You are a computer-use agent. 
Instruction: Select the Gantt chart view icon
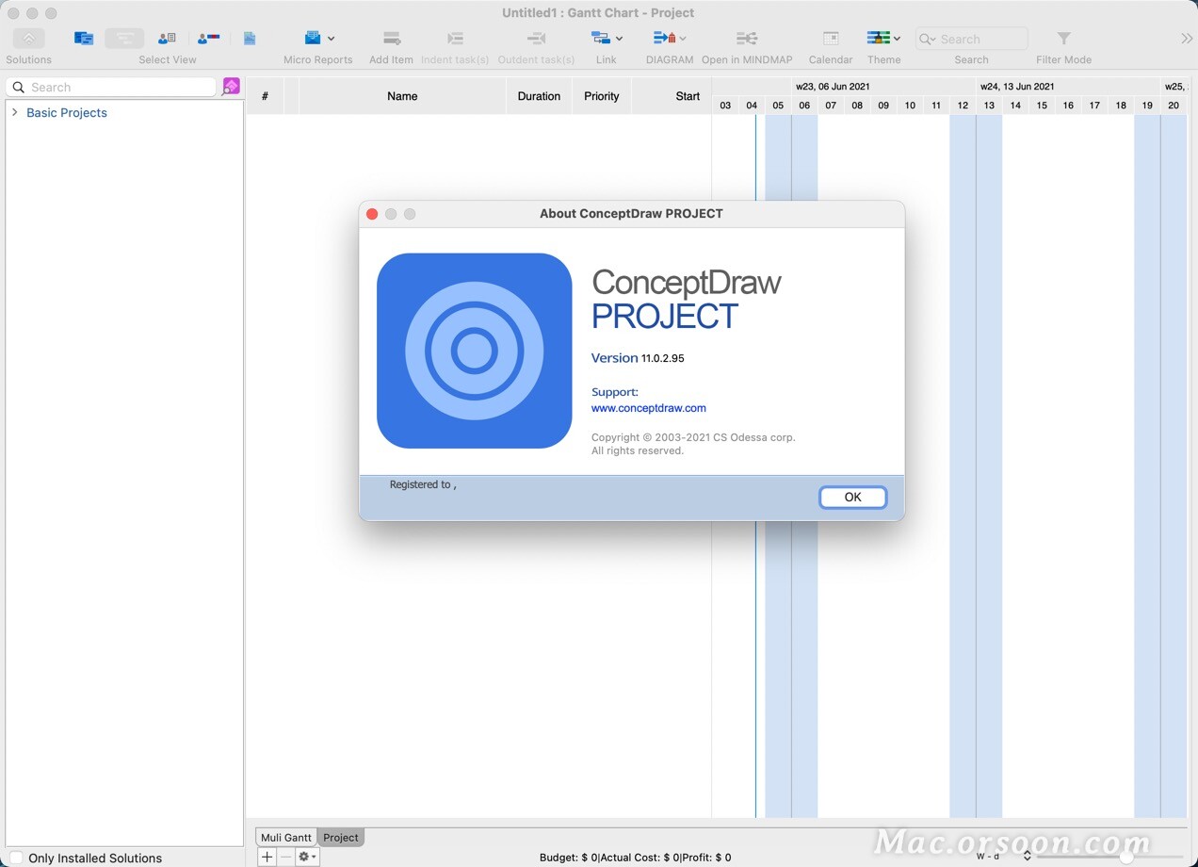coord(124,39)
